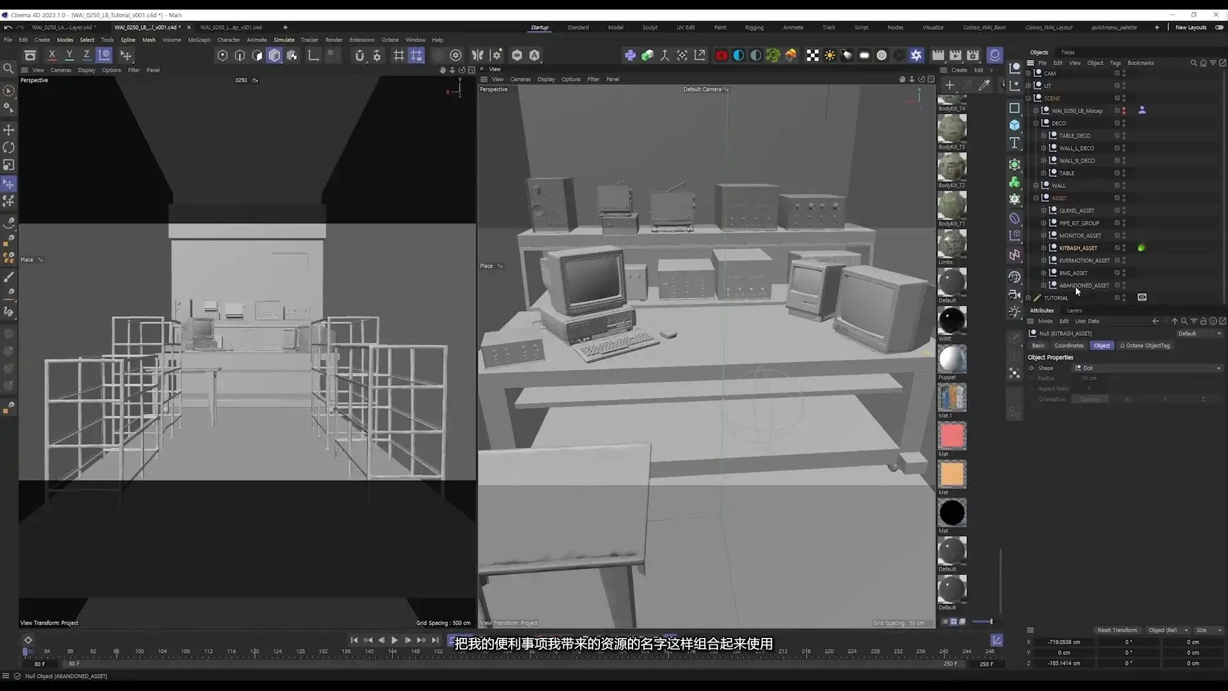Click the Y axis lock icon
The width and height of the screenshot is (1228, 691).
click(69, 56)
